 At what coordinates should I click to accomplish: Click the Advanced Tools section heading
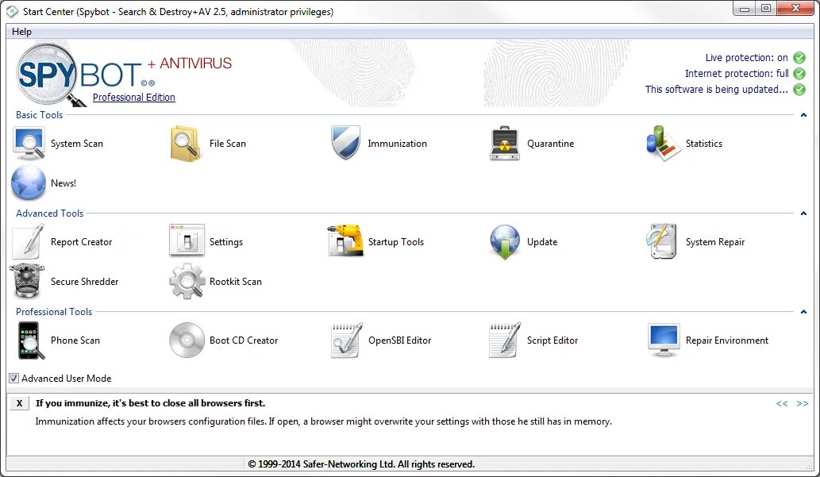click(x=50, y=213)
